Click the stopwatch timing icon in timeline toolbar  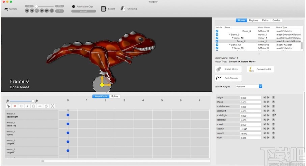pyautogui.click(x=46, y=106)
